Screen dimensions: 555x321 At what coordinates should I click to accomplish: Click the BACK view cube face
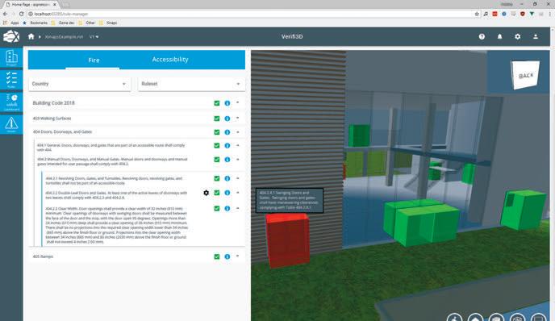coord(525,75)
